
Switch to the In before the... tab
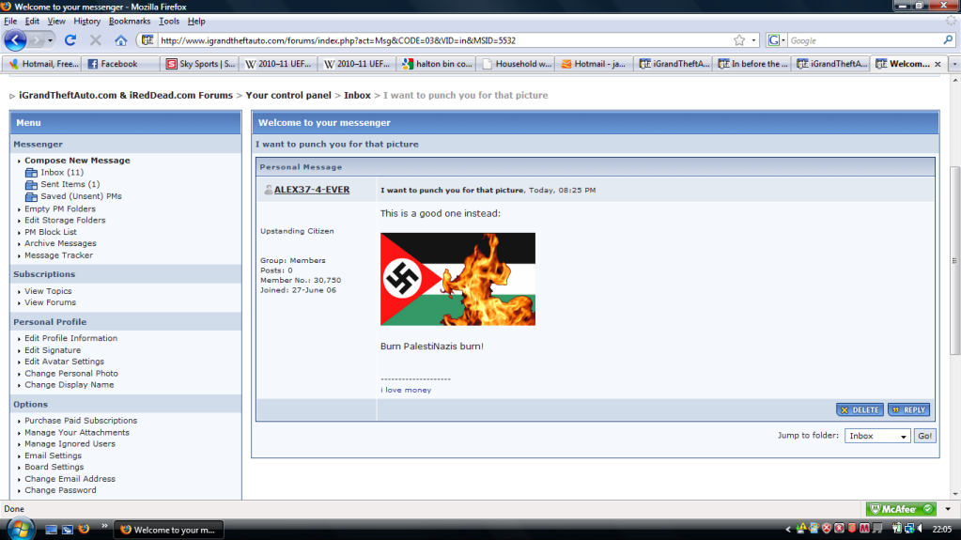[x=752, y=64]
